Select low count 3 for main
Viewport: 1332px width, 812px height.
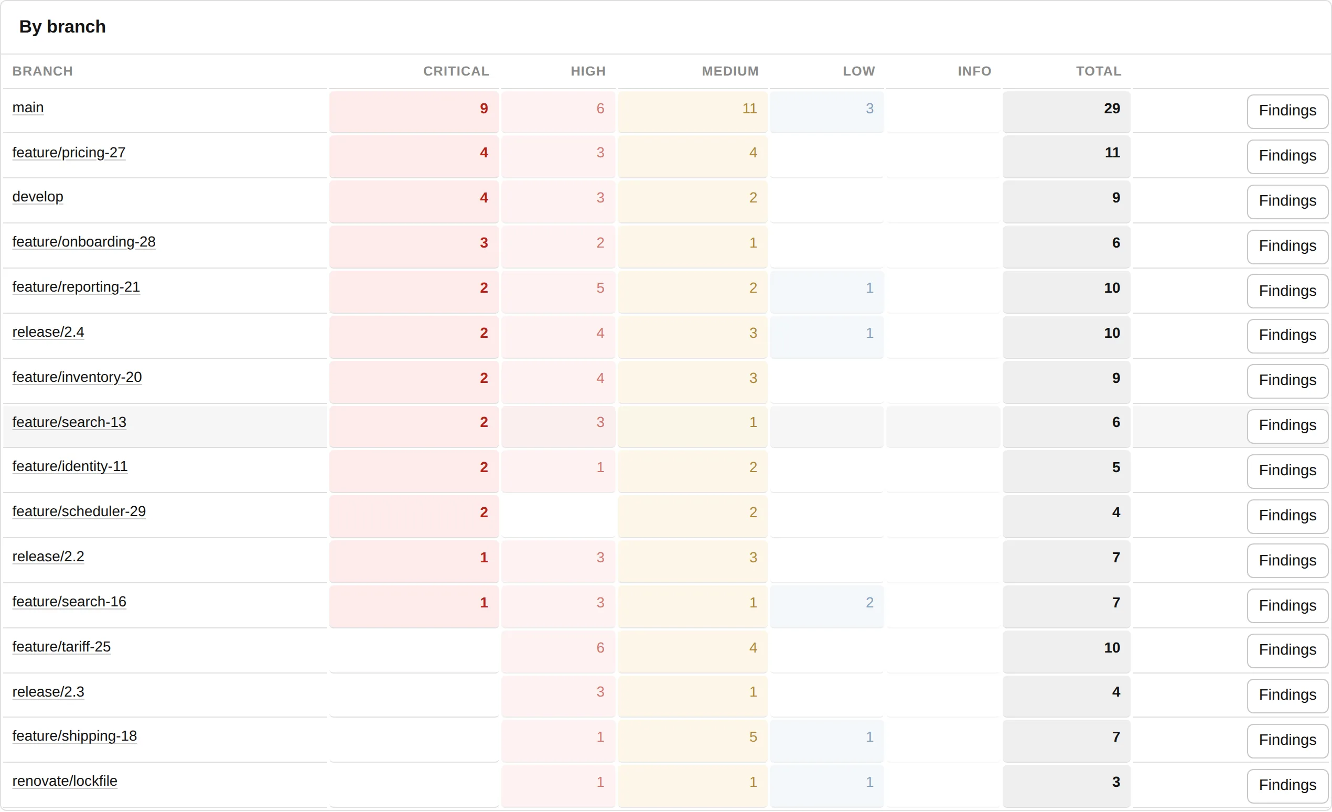click(826, 111)
